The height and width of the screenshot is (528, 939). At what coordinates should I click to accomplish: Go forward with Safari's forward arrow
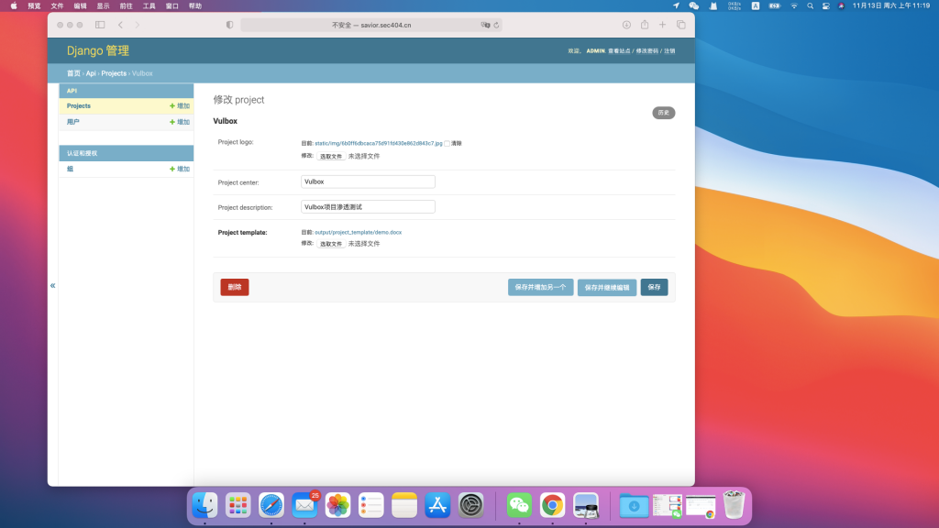point(138,25)
